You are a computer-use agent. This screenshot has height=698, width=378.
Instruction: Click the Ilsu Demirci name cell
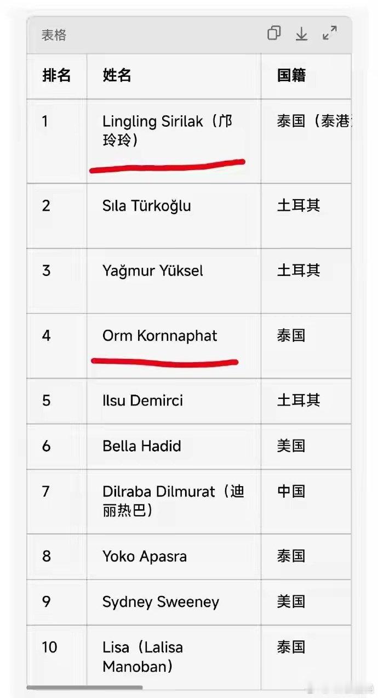[x=174, y=401]
